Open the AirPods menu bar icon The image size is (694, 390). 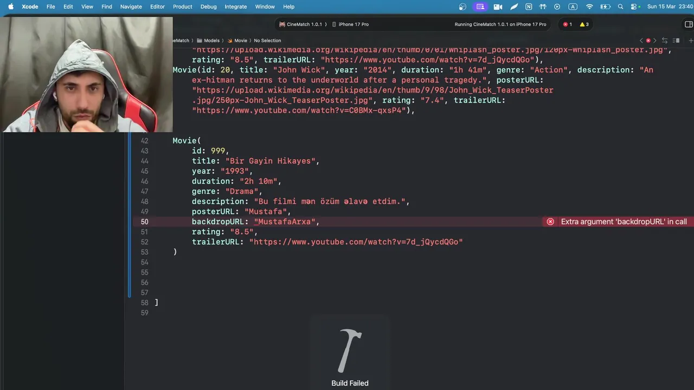[543, 6]
